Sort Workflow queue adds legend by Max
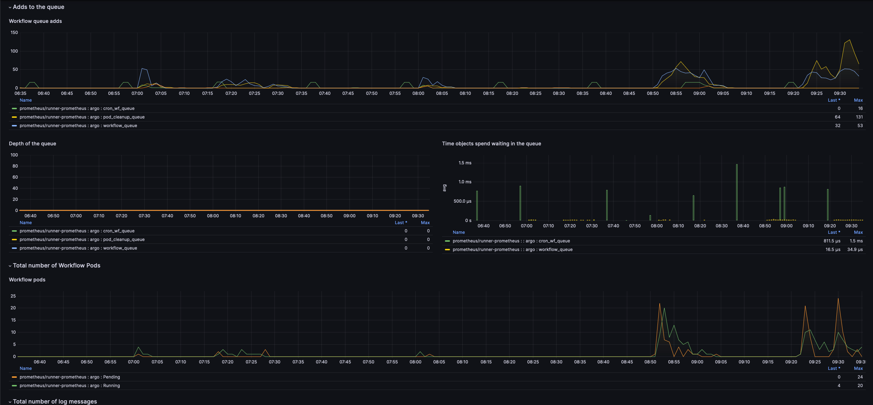 [858, 100]
